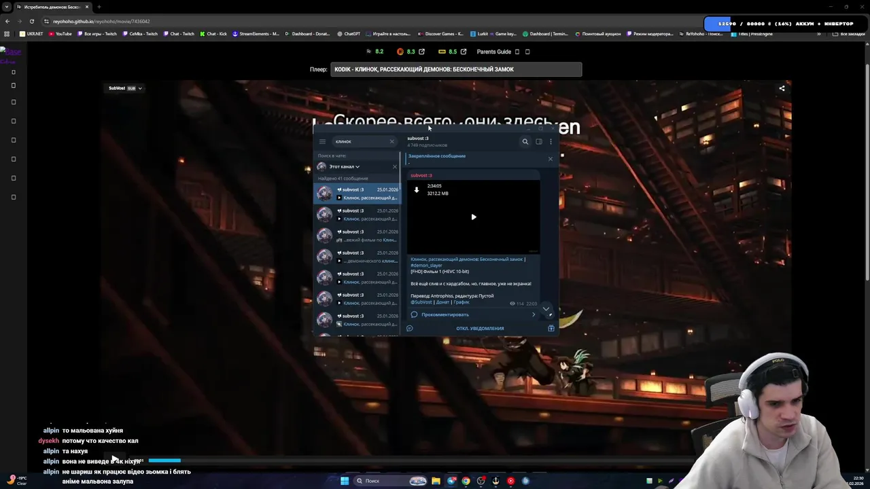870x489 pixels.
Task: Close the 'Поиск в чате' scope row
Action: click(394, 166)
